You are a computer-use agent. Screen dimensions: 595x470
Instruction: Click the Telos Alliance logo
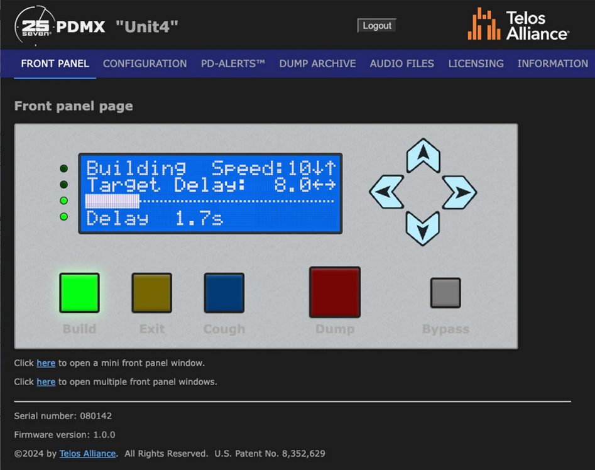[x=518, y=25]
